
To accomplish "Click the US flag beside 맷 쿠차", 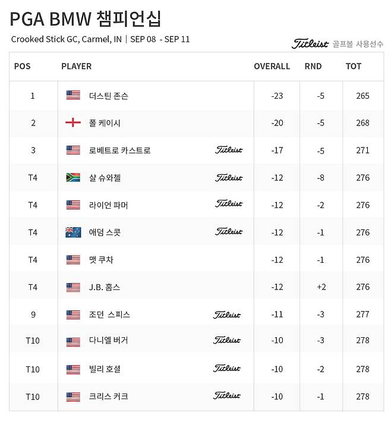I will (x=72, y=259).
